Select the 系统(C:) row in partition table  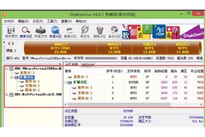(x=134, y=77)
